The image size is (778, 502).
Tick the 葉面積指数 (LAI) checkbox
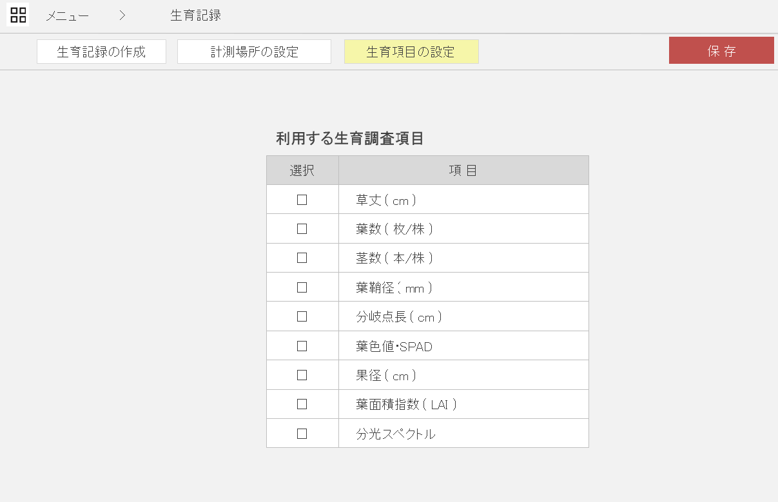point(302,404)
